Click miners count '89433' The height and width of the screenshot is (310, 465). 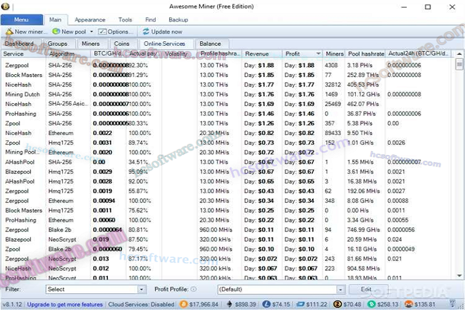[x=333, y=133]
